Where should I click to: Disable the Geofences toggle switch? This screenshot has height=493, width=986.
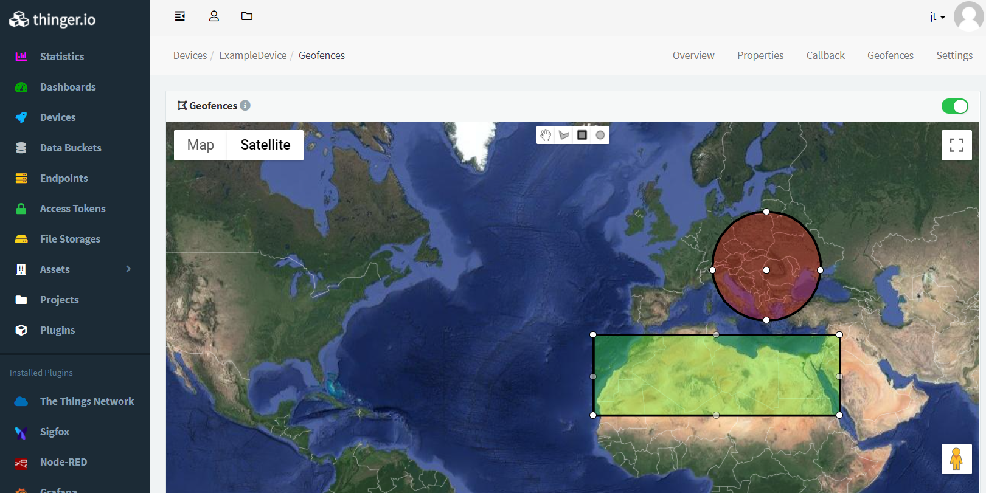954,106
